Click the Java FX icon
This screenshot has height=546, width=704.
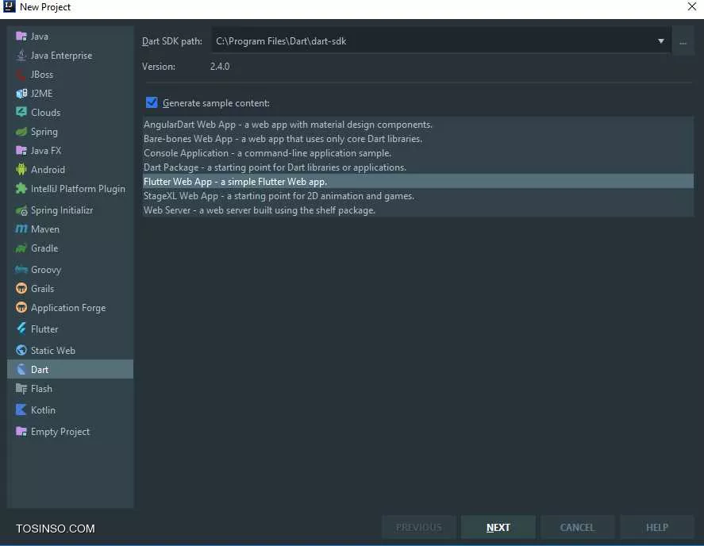tap(21, 151)
